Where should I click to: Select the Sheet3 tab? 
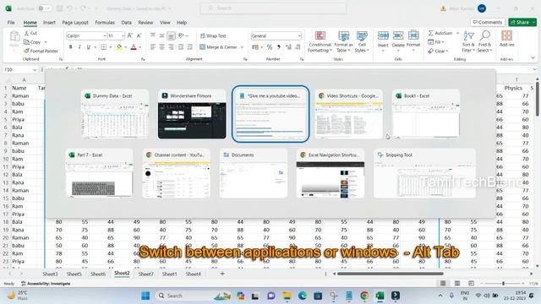(50, 274)
